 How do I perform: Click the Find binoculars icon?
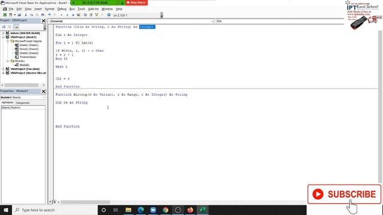click(42, 15)
